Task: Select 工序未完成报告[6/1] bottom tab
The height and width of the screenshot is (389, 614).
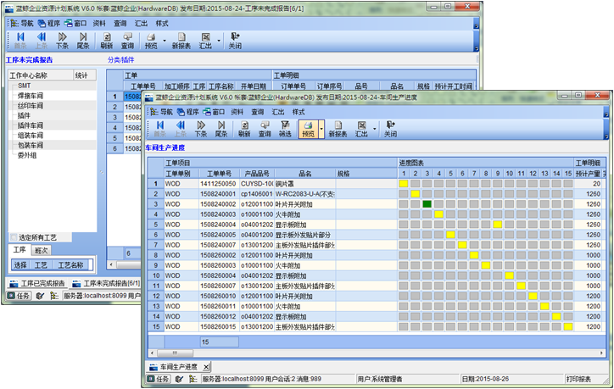Action: [x=106, y=283]
